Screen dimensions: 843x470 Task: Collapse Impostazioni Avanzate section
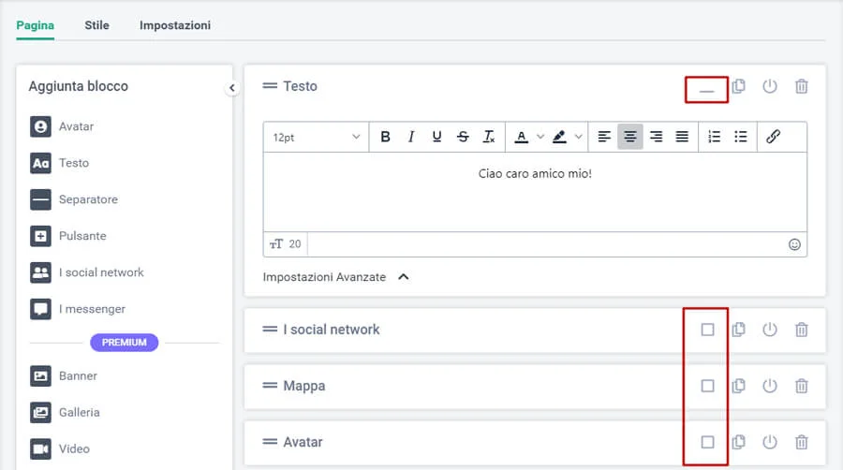[x=404, y=277]
